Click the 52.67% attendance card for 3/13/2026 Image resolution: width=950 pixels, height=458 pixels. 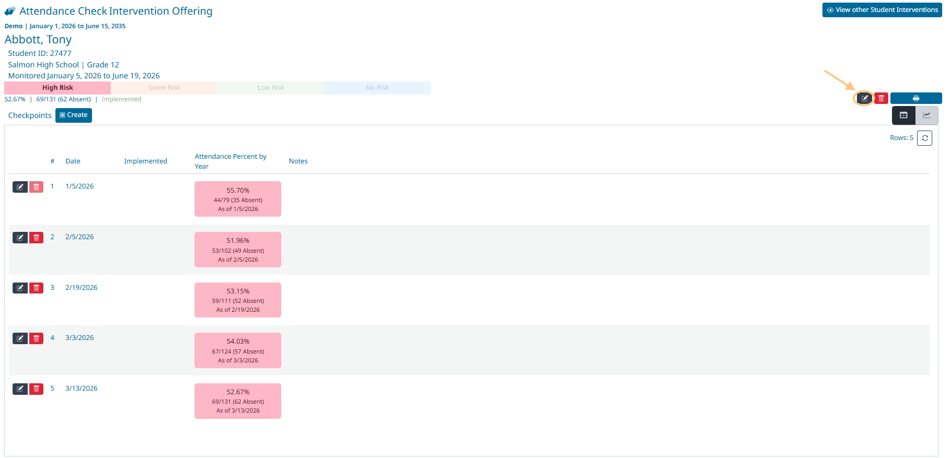(x=238, y=401)
